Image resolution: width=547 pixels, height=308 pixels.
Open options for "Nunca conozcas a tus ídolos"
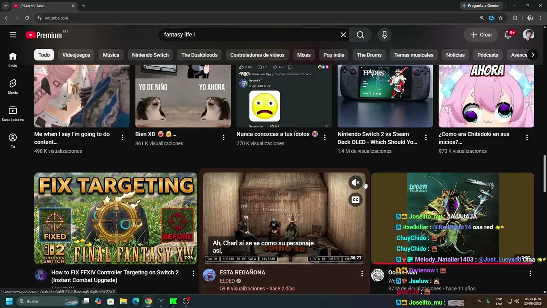325,138
